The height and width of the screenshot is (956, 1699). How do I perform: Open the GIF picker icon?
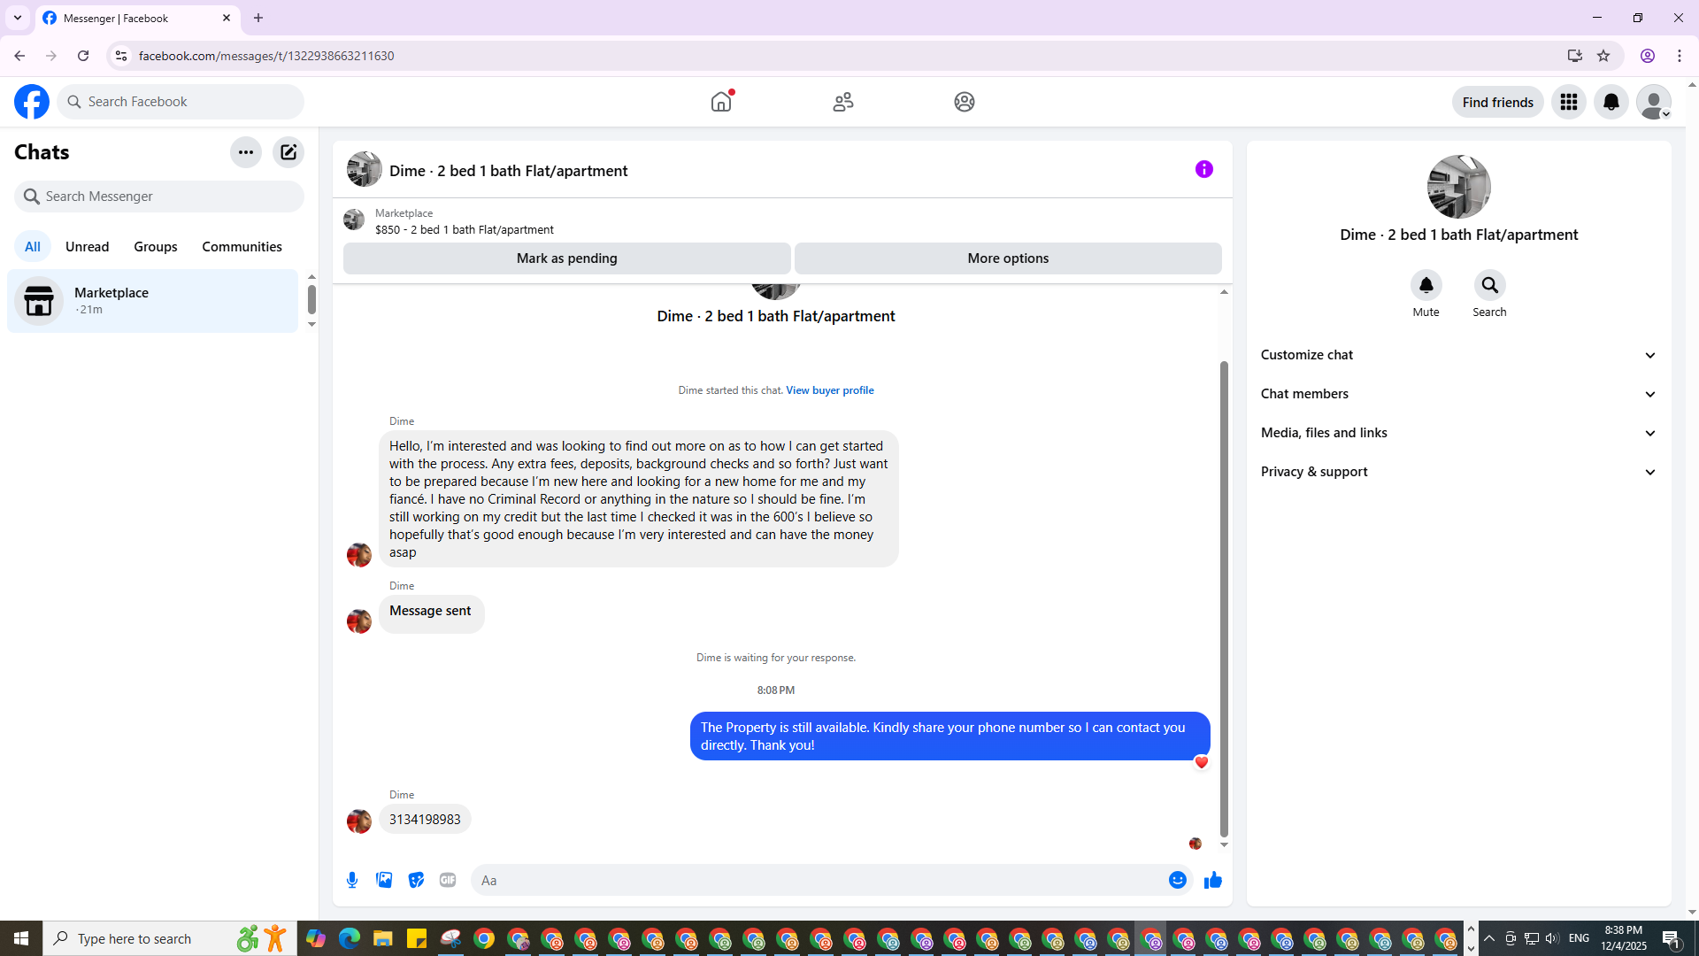[448, 880]
